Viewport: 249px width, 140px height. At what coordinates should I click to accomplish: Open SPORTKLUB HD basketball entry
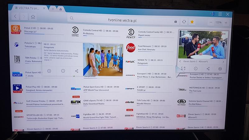pos(45,117)
